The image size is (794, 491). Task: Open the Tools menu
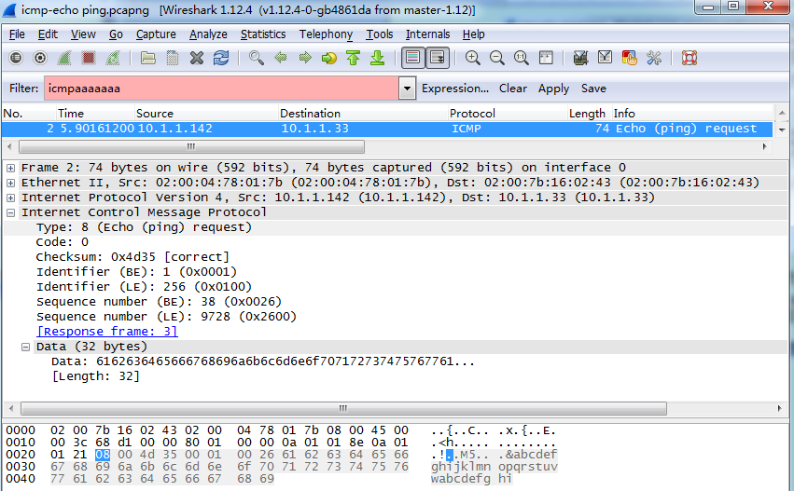coord(380,34)
